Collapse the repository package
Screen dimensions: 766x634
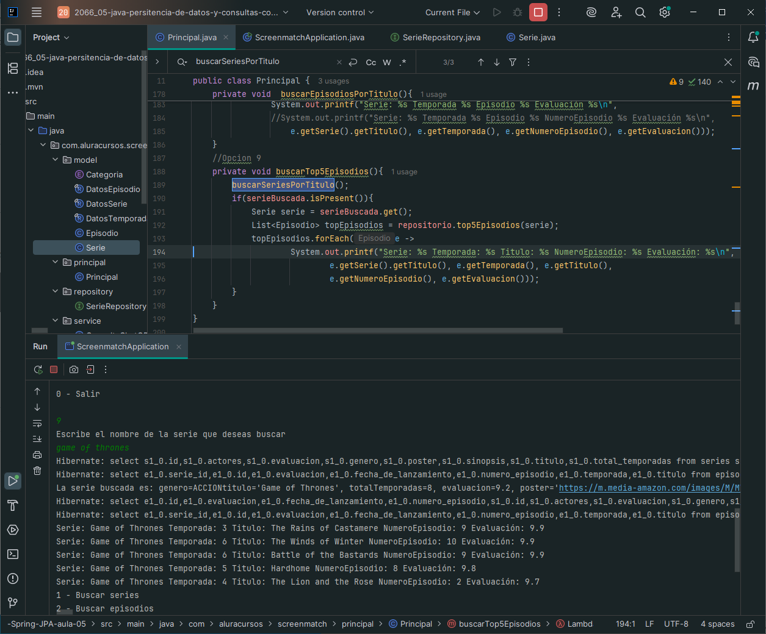[56, 291]
